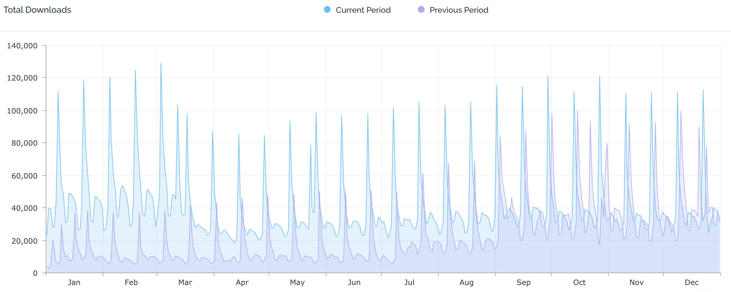Click the Aug axis label
Image resolution: width=731 pixels, height=292 pixels.
(x=467, y=282)
